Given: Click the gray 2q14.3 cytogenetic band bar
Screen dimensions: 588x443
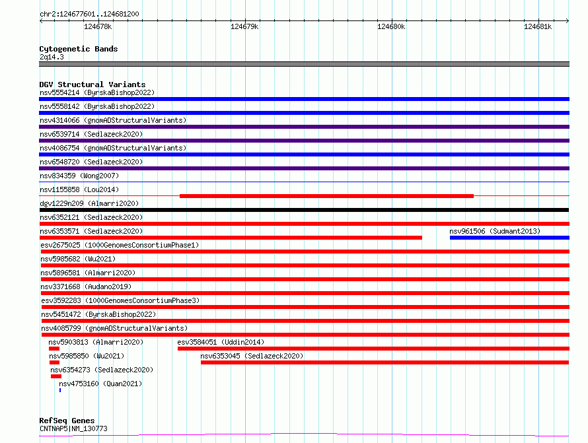Looking at the screenshot, I should pyautogui.click(x=304, y=64).
